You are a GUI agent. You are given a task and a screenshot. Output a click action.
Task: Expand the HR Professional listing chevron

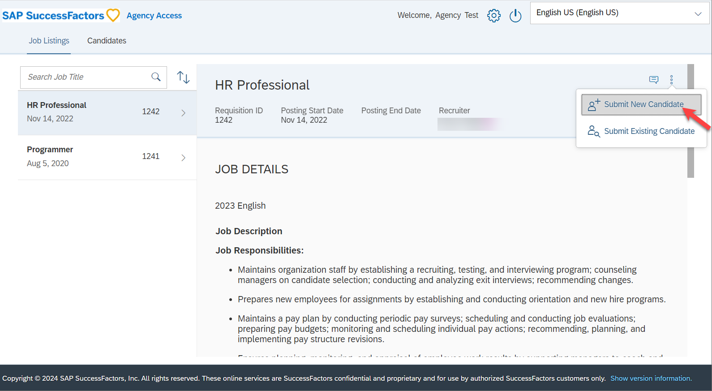(x=183, y=113)
